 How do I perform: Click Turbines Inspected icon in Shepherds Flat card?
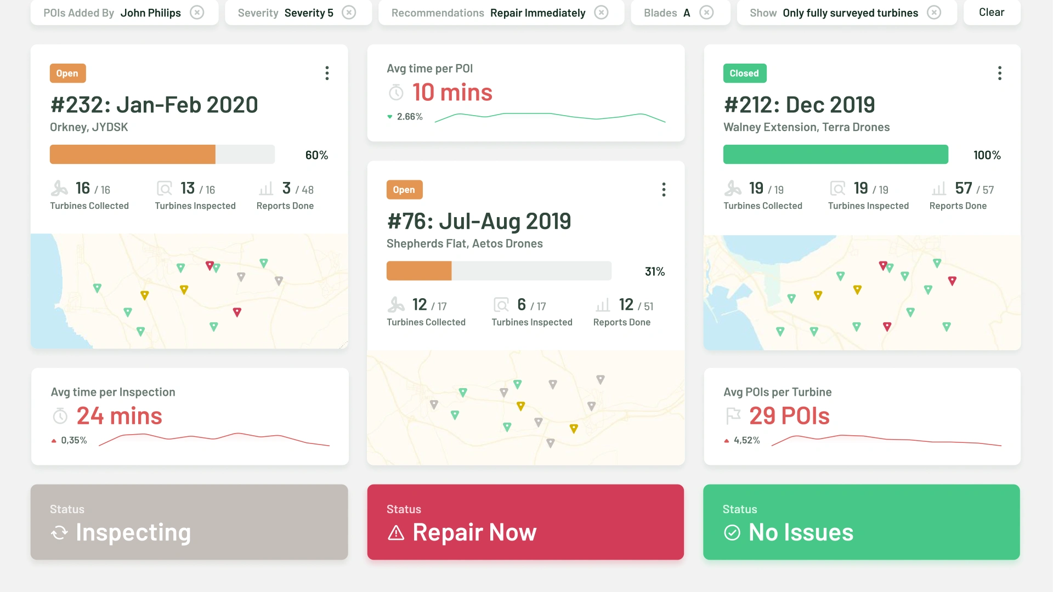click(x=501, y=305)
